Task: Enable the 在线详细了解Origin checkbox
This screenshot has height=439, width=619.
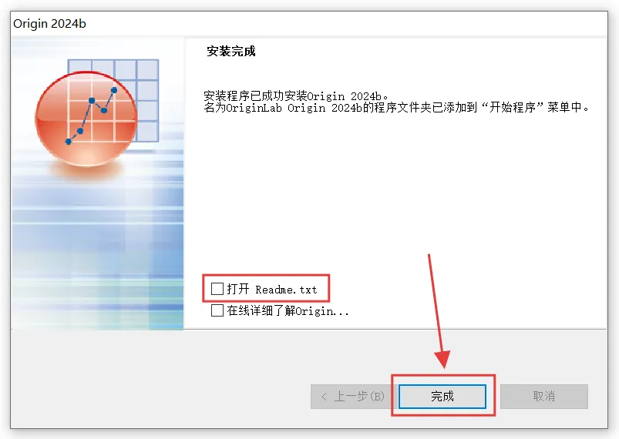Action: (x=217, y=310)
